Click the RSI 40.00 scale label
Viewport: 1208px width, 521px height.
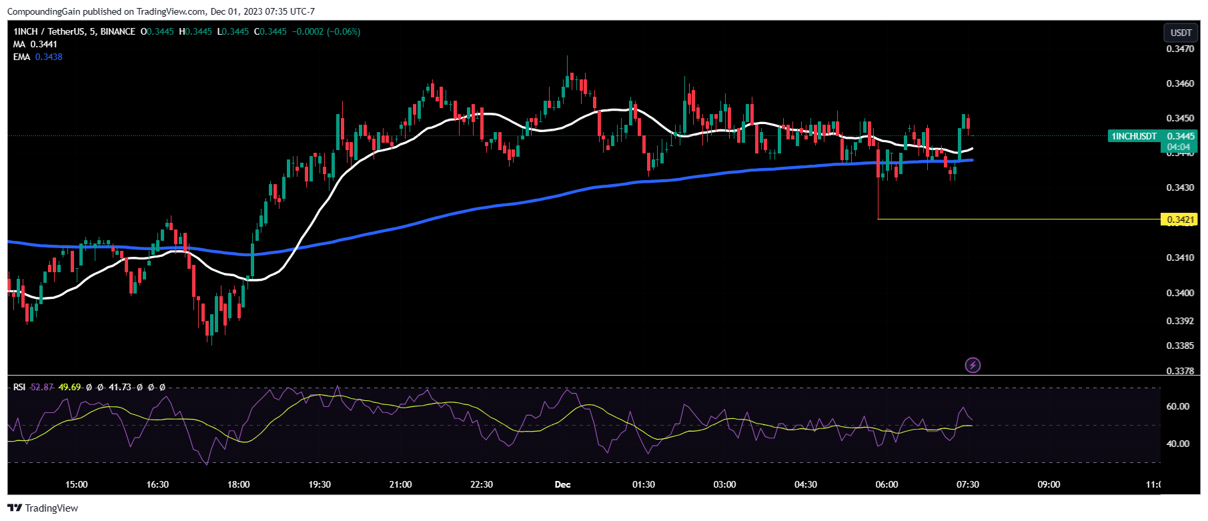point(1177,444)
